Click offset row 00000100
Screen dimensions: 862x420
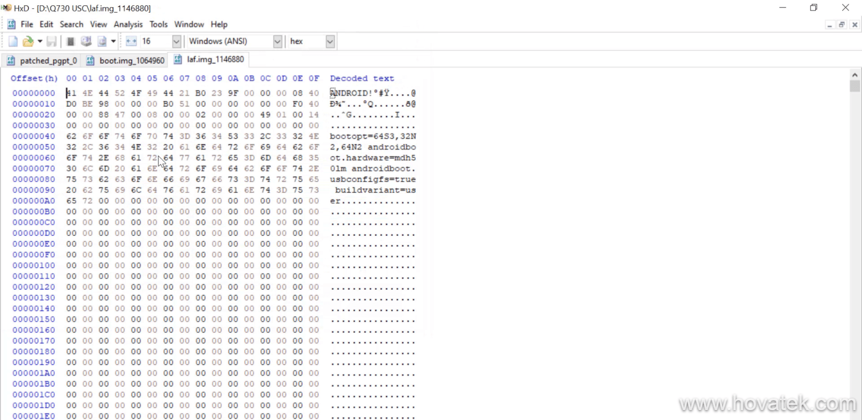coord(34,266)
